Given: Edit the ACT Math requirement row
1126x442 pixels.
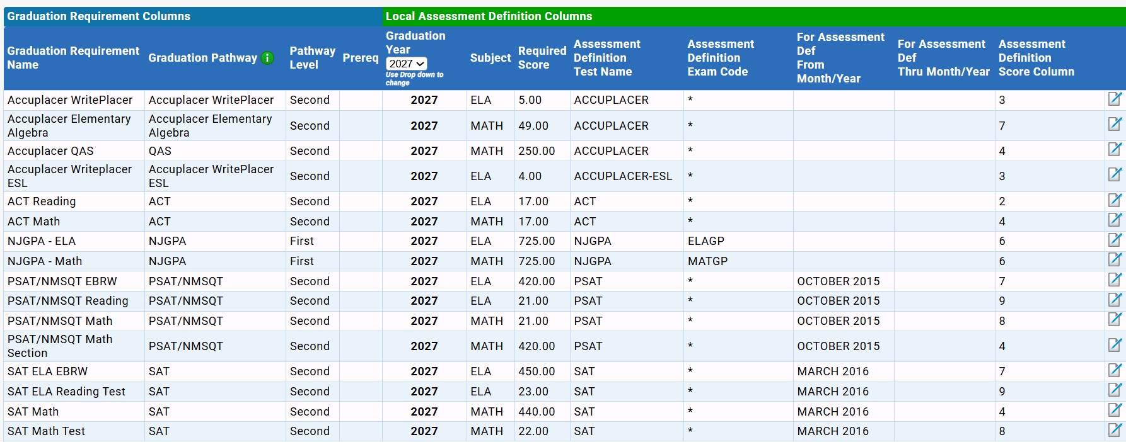Looking at the screenshot, I should tap(1115, 220).
